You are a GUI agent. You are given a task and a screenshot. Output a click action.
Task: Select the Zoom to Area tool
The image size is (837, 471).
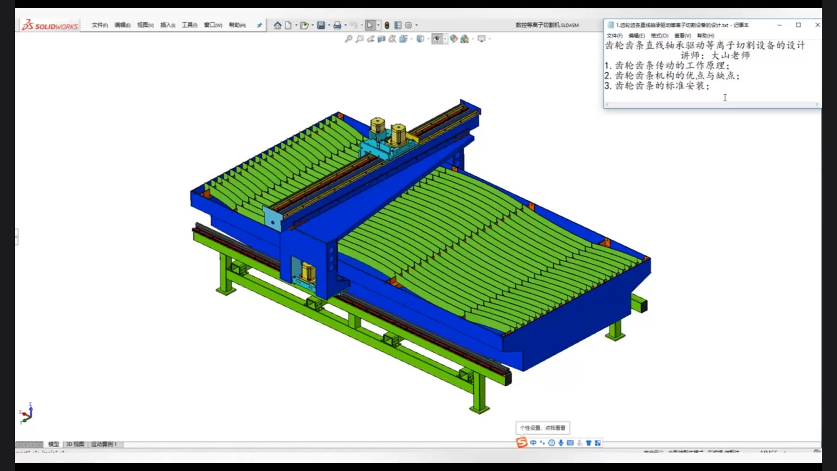click(x=359, y=39)
